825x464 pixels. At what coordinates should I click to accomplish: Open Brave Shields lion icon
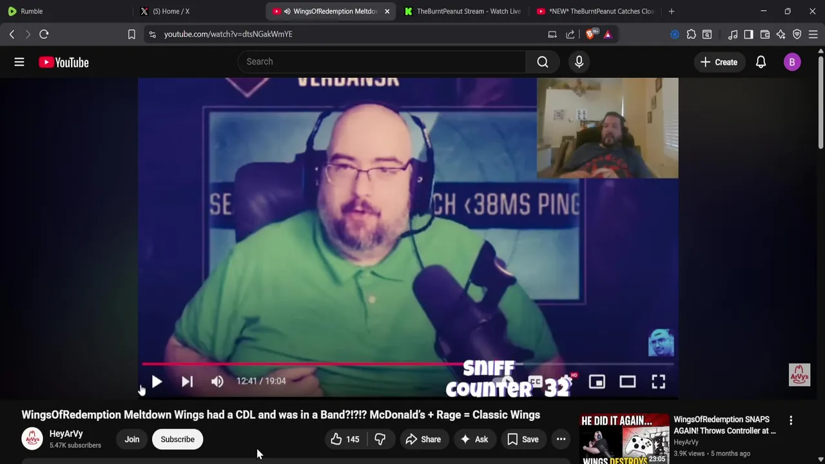click(590, 34)
